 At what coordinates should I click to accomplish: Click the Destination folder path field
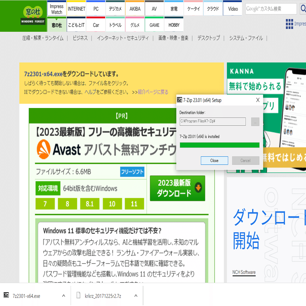(212, 121)
